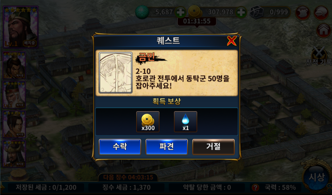Image resolution: width=332 pixels, height=195 pixels.
Task: Decline the quest via 거절 button
Action: (x=214, y=147)
